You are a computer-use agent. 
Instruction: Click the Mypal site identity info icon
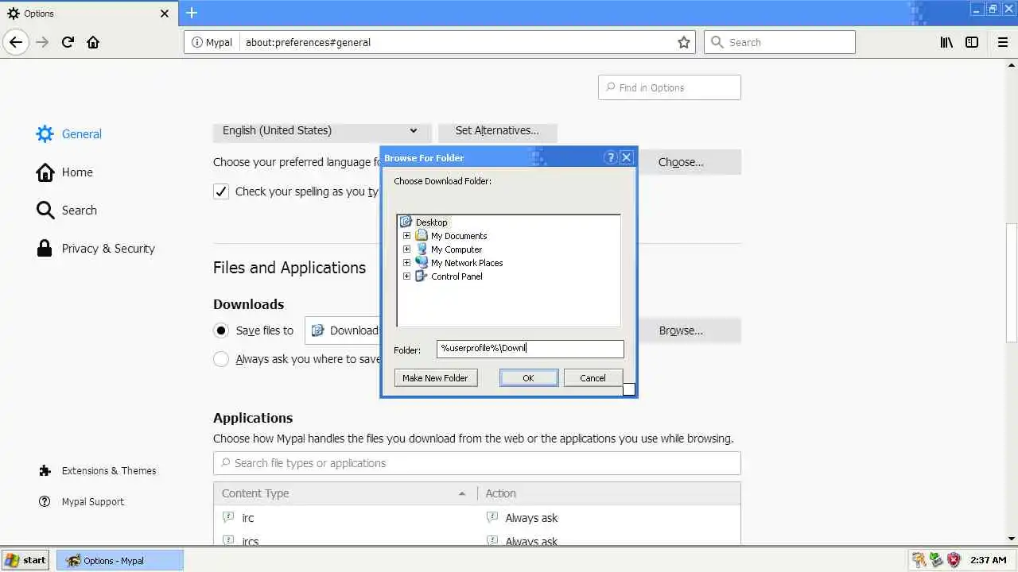tap(197, 42)
